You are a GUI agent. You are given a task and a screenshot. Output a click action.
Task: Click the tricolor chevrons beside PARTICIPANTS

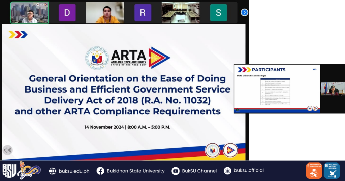point(244,70)
